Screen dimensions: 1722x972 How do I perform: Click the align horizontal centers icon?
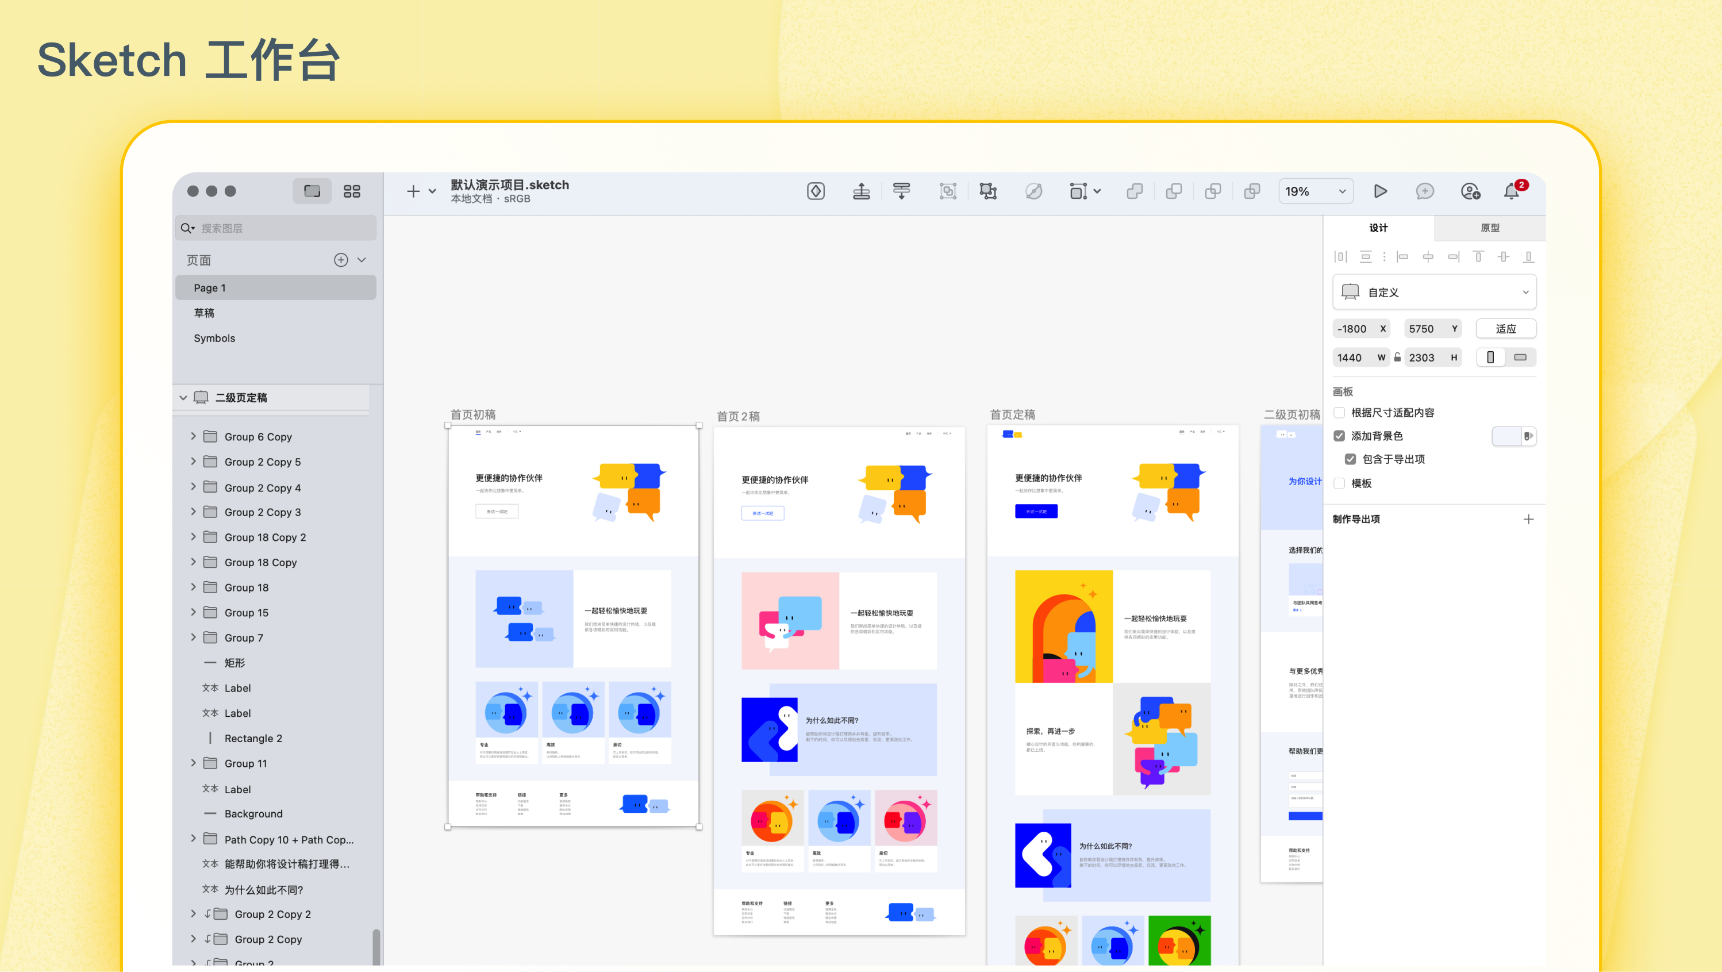click(1428, 257)
